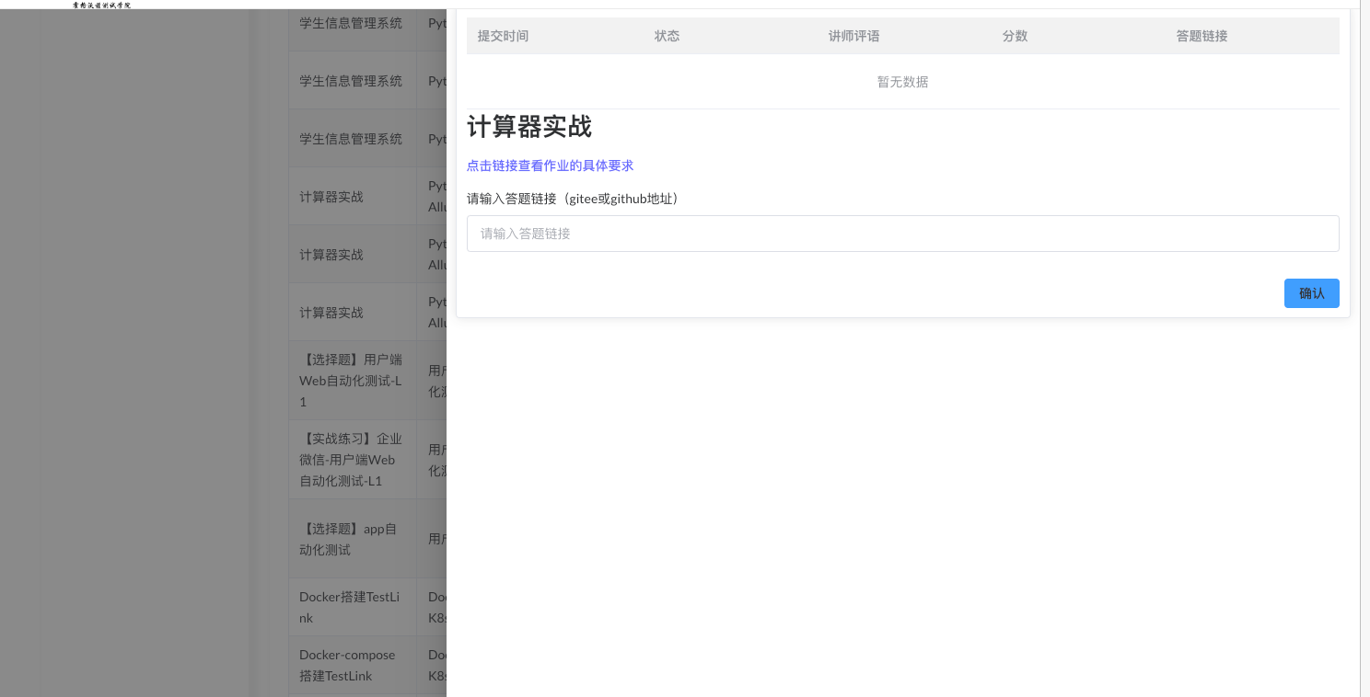Click the gitee或github地址 input label
Screen dimensions: 1370x697
coord(573,199)
